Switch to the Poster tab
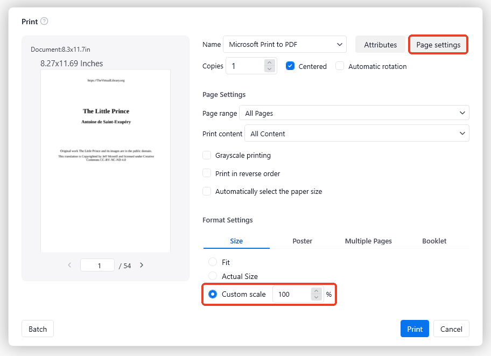 coord(302,241)
